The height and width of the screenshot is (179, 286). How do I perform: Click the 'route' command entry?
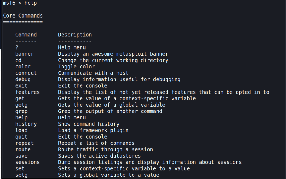click(x=23, y=149)
